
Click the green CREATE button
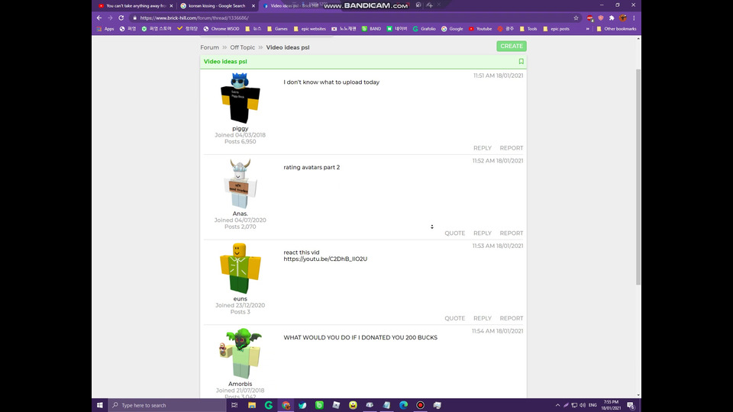(512, 47)
